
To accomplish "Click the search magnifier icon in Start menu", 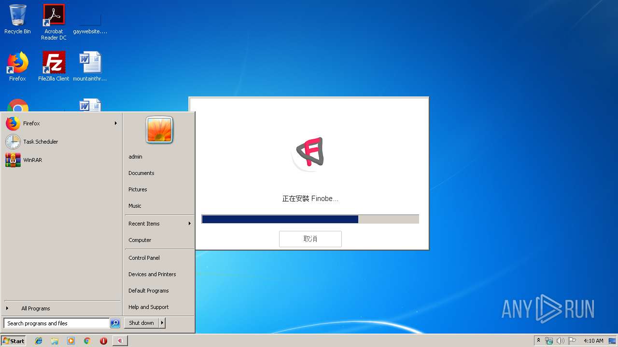I will point(115,323).
